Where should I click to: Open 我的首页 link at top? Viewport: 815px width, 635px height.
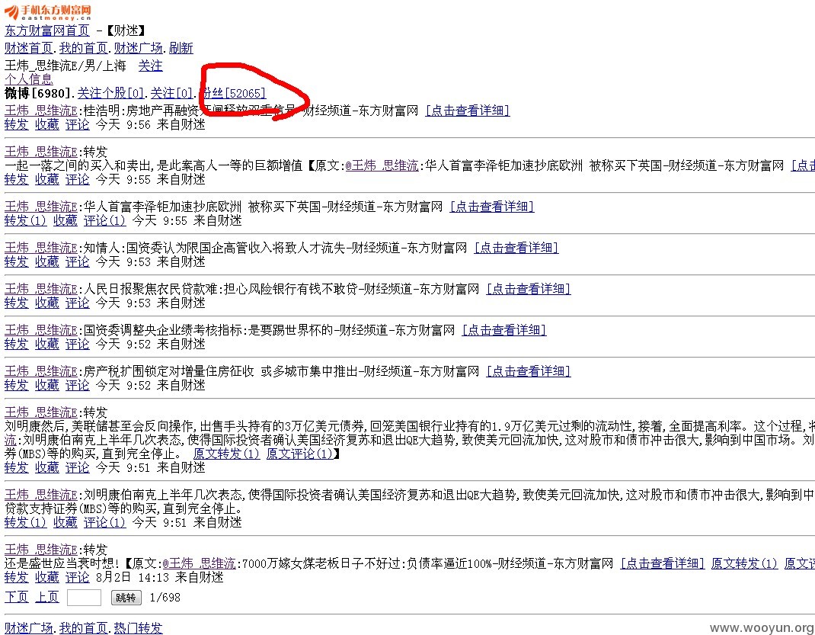(x=83, y=48)
